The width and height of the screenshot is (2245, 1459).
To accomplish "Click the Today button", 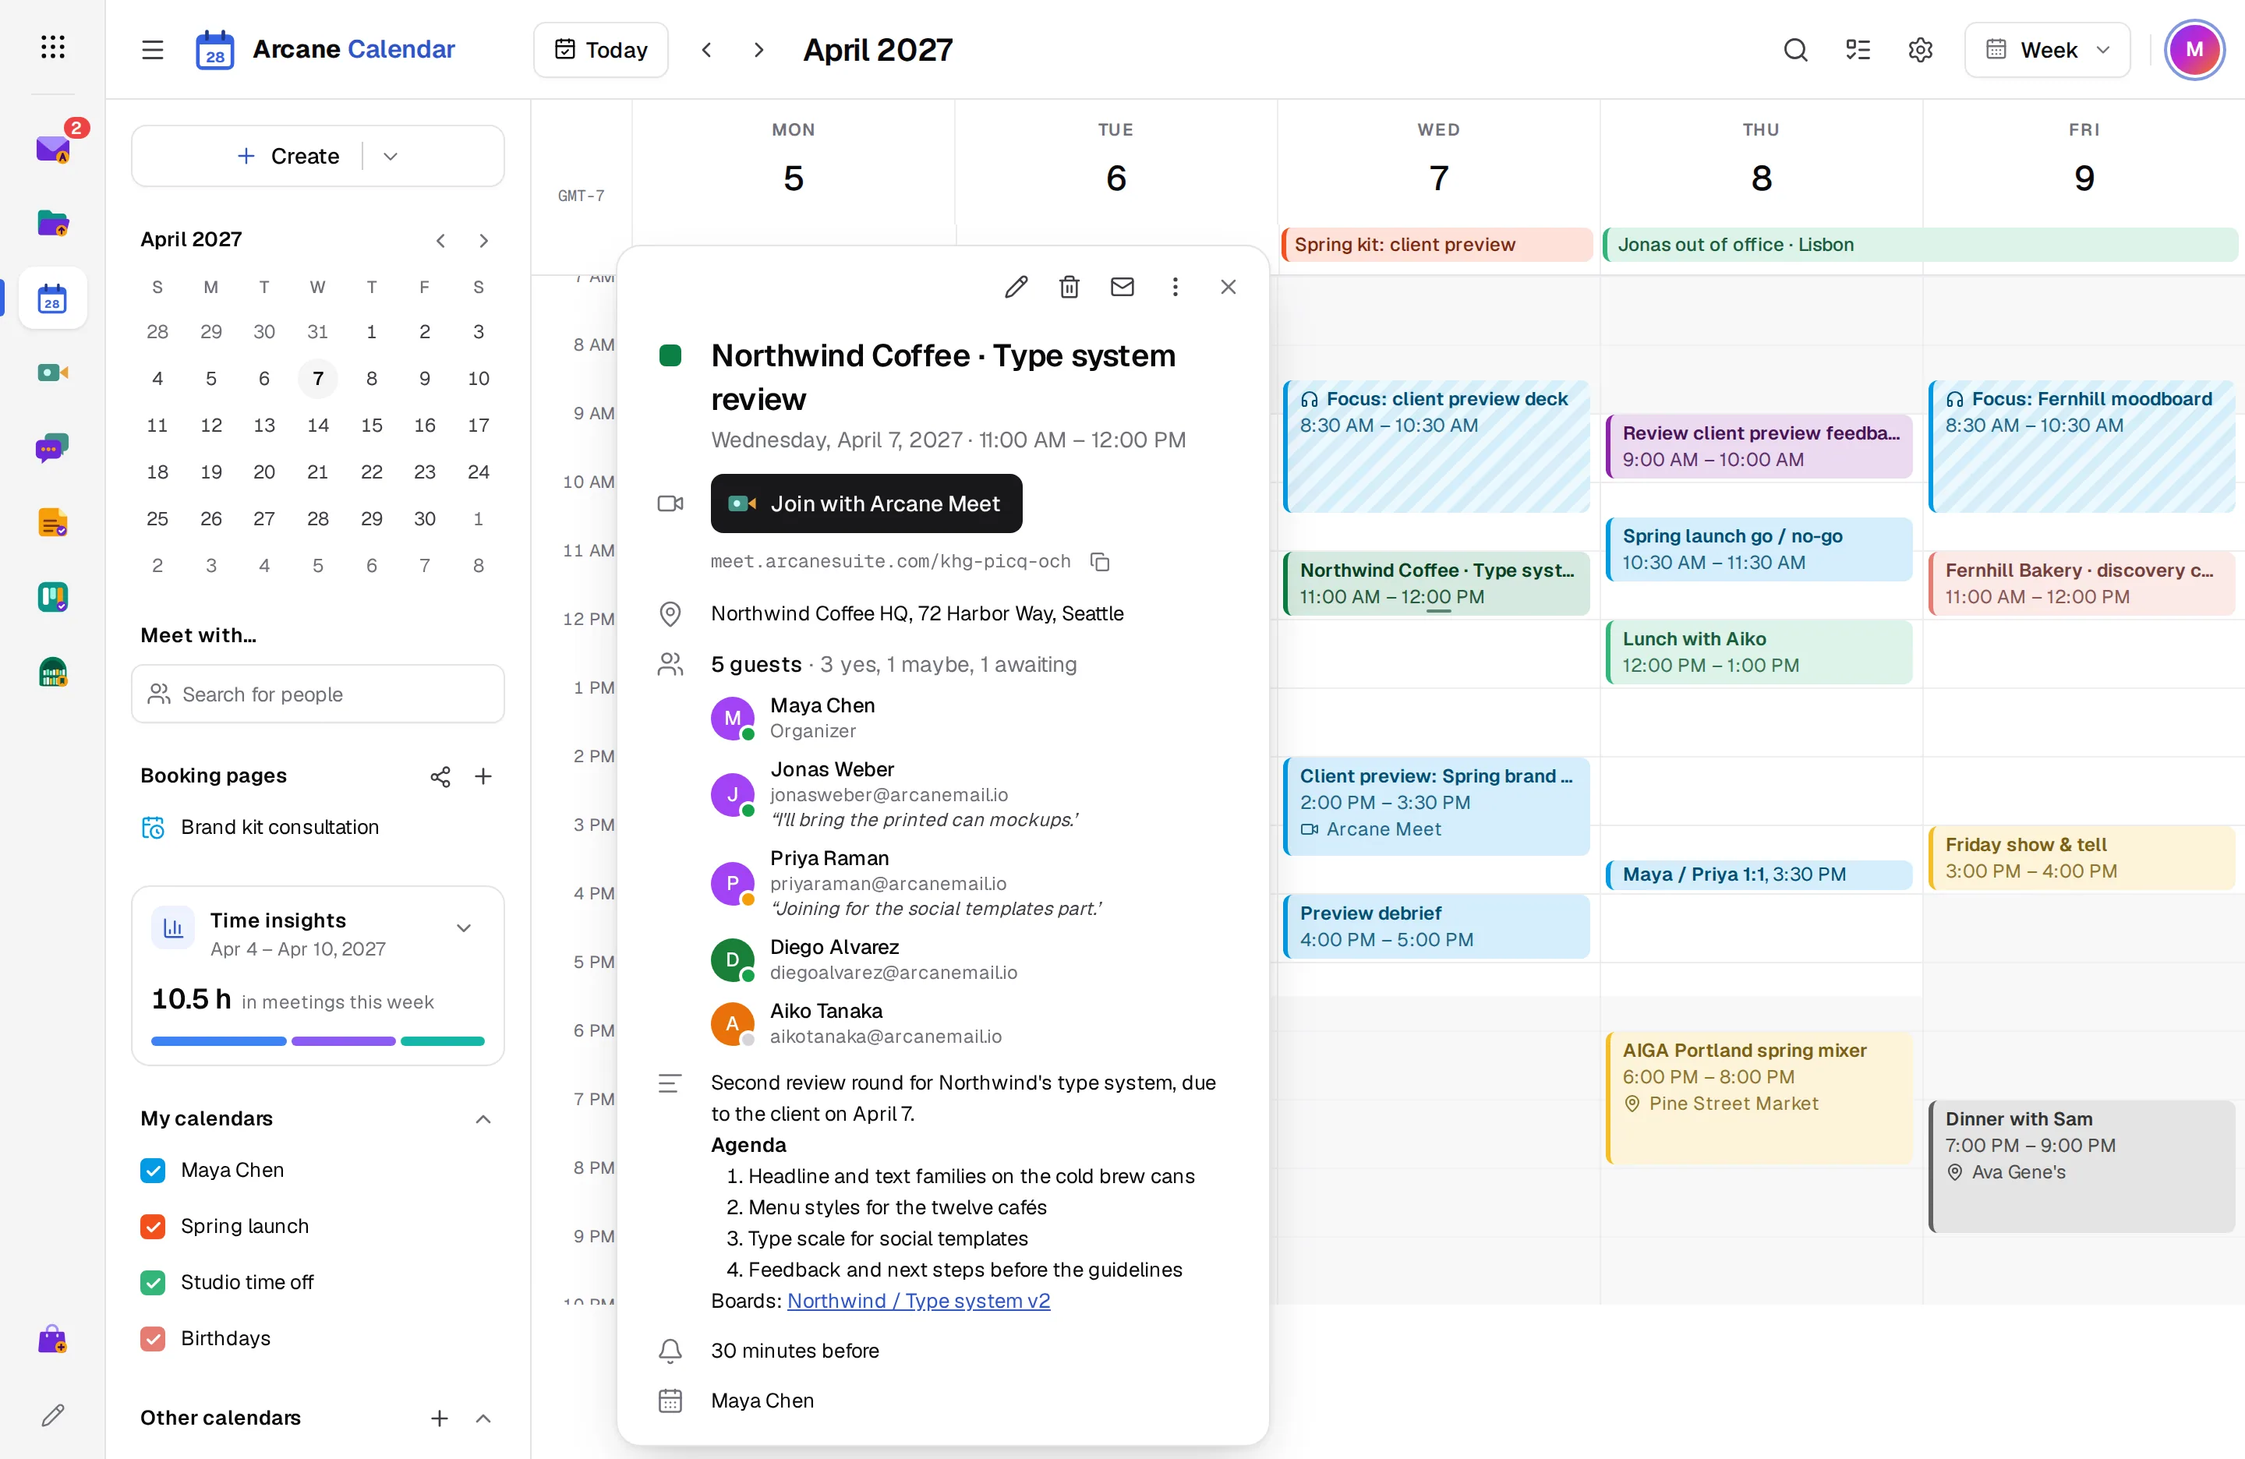I will [601, 50].
